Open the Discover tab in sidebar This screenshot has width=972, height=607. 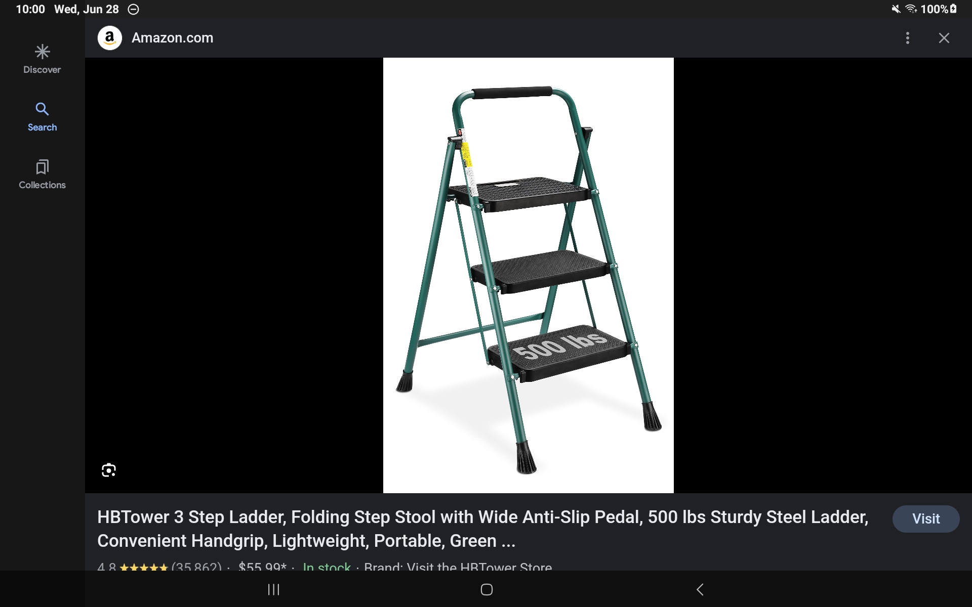click(x=42, y=59)
